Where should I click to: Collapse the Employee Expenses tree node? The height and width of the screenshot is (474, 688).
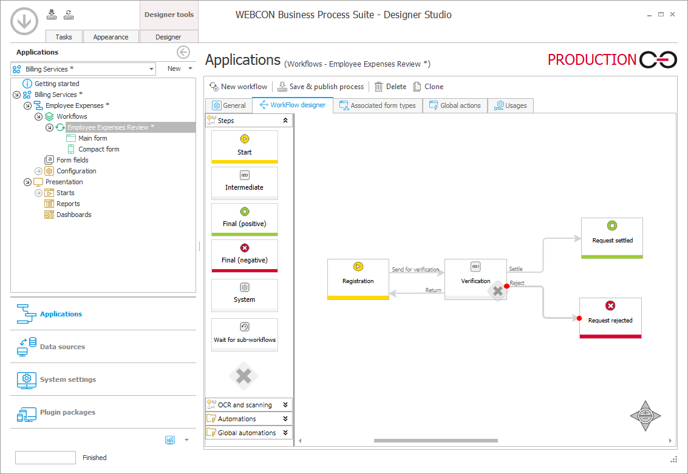28,105
